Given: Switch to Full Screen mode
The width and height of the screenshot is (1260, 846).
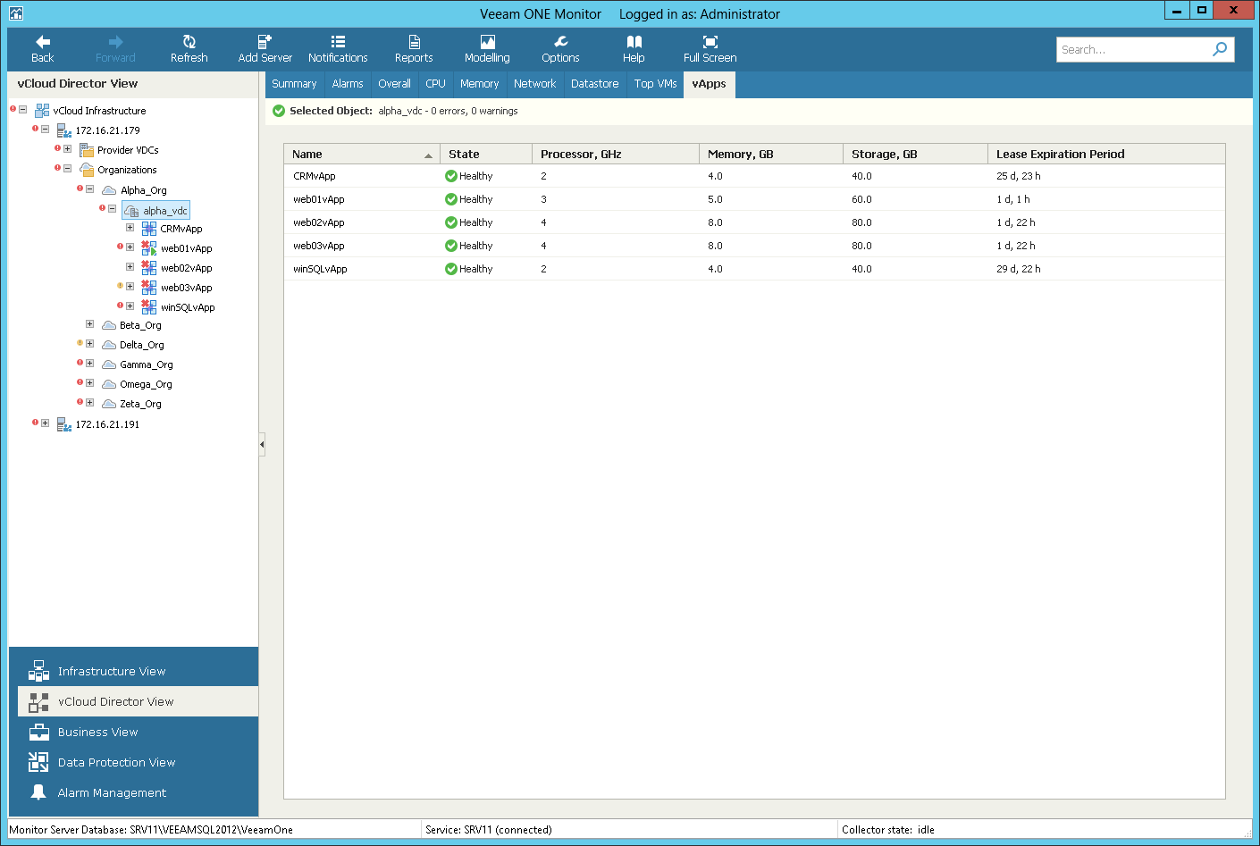Looking at the screenshot, I should [710, 49].
